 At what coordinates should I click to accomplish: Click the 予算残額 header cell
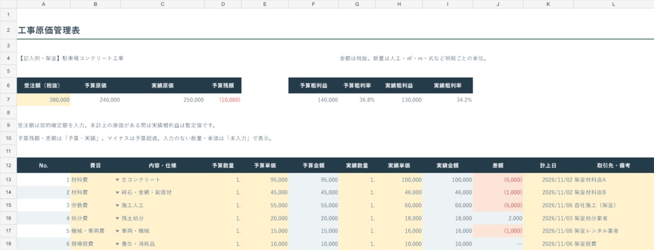click(x=223, y=85)
